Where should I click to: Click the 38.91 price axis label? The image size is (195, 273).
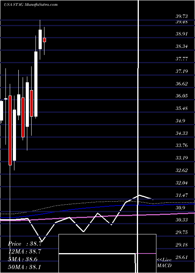click(x=182, y=34)
